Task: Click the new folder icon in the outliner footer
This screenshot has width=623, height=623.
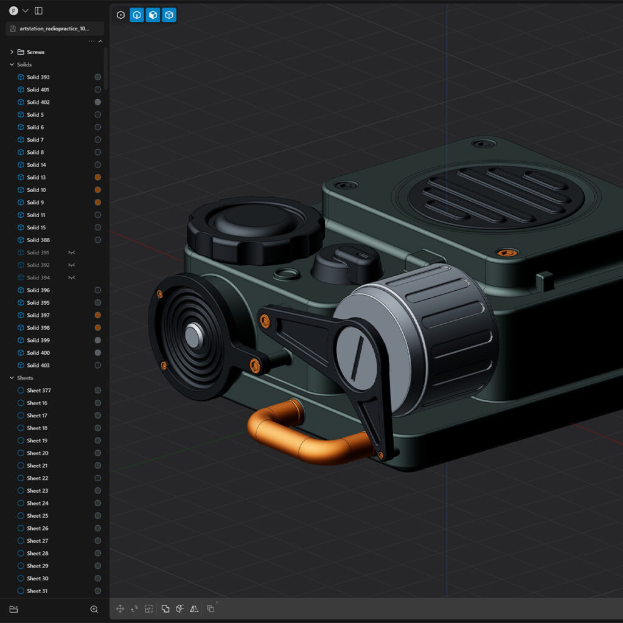Action: [13, 609]
